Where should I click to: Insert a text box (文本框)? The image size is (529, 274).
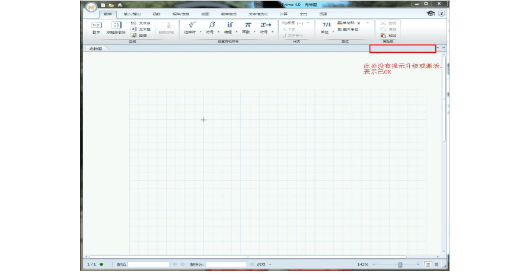(141, 30)
